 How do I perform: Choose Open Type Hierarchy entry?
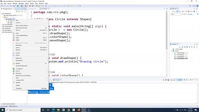(30, 28)
